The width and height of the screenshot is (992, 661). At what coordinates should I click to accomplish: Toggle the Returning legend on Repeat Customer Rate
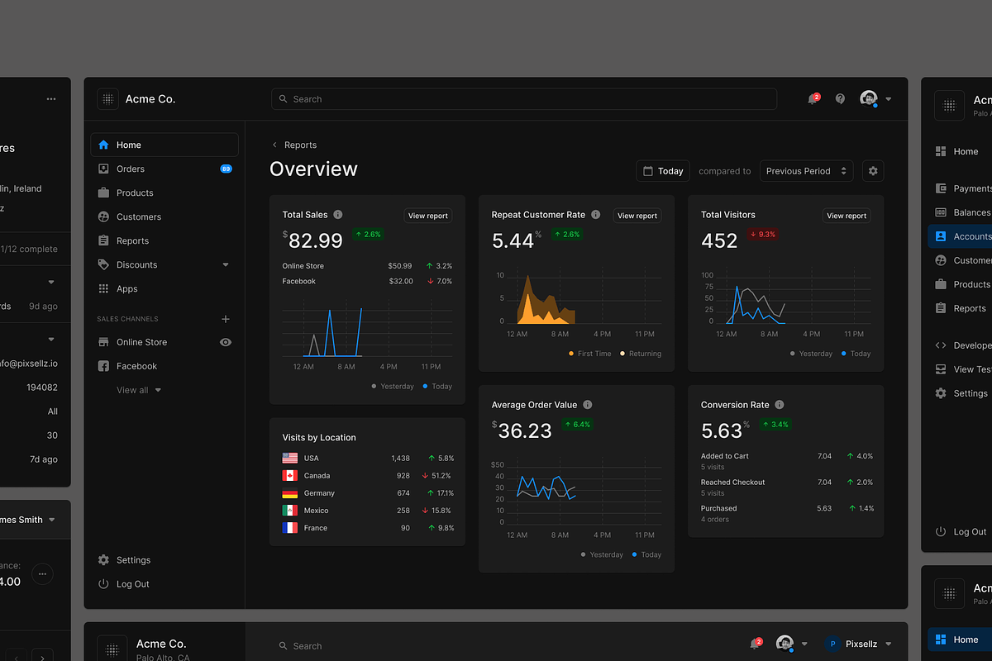pos(644,353)
